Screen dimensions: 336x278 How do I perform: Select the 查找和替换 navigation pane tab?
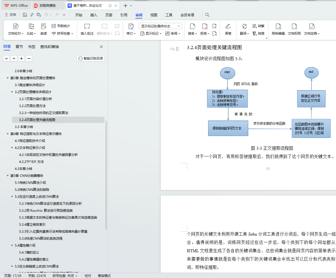(x=50, y=47)
